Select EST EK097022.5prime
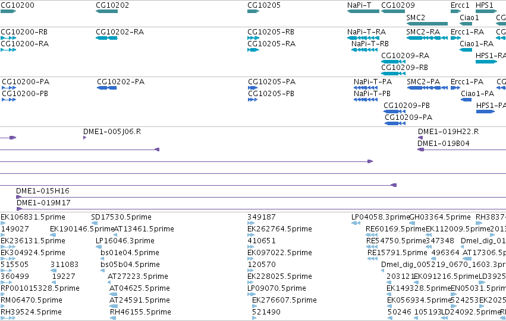Viewport: 506px width, 321px height. pyautogui.click(x=280, y=253)
